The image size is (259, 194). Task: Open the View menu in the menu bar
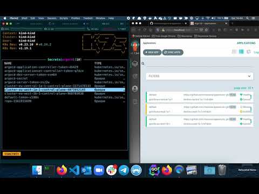click(41, 18)
